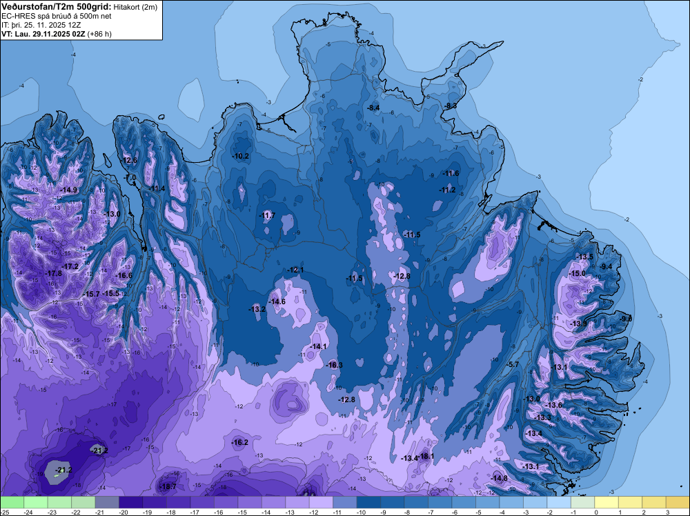Click the '-13.3' temperature value on the map
This screenshot has height=516, width=690.
click(x=543, y=417)
